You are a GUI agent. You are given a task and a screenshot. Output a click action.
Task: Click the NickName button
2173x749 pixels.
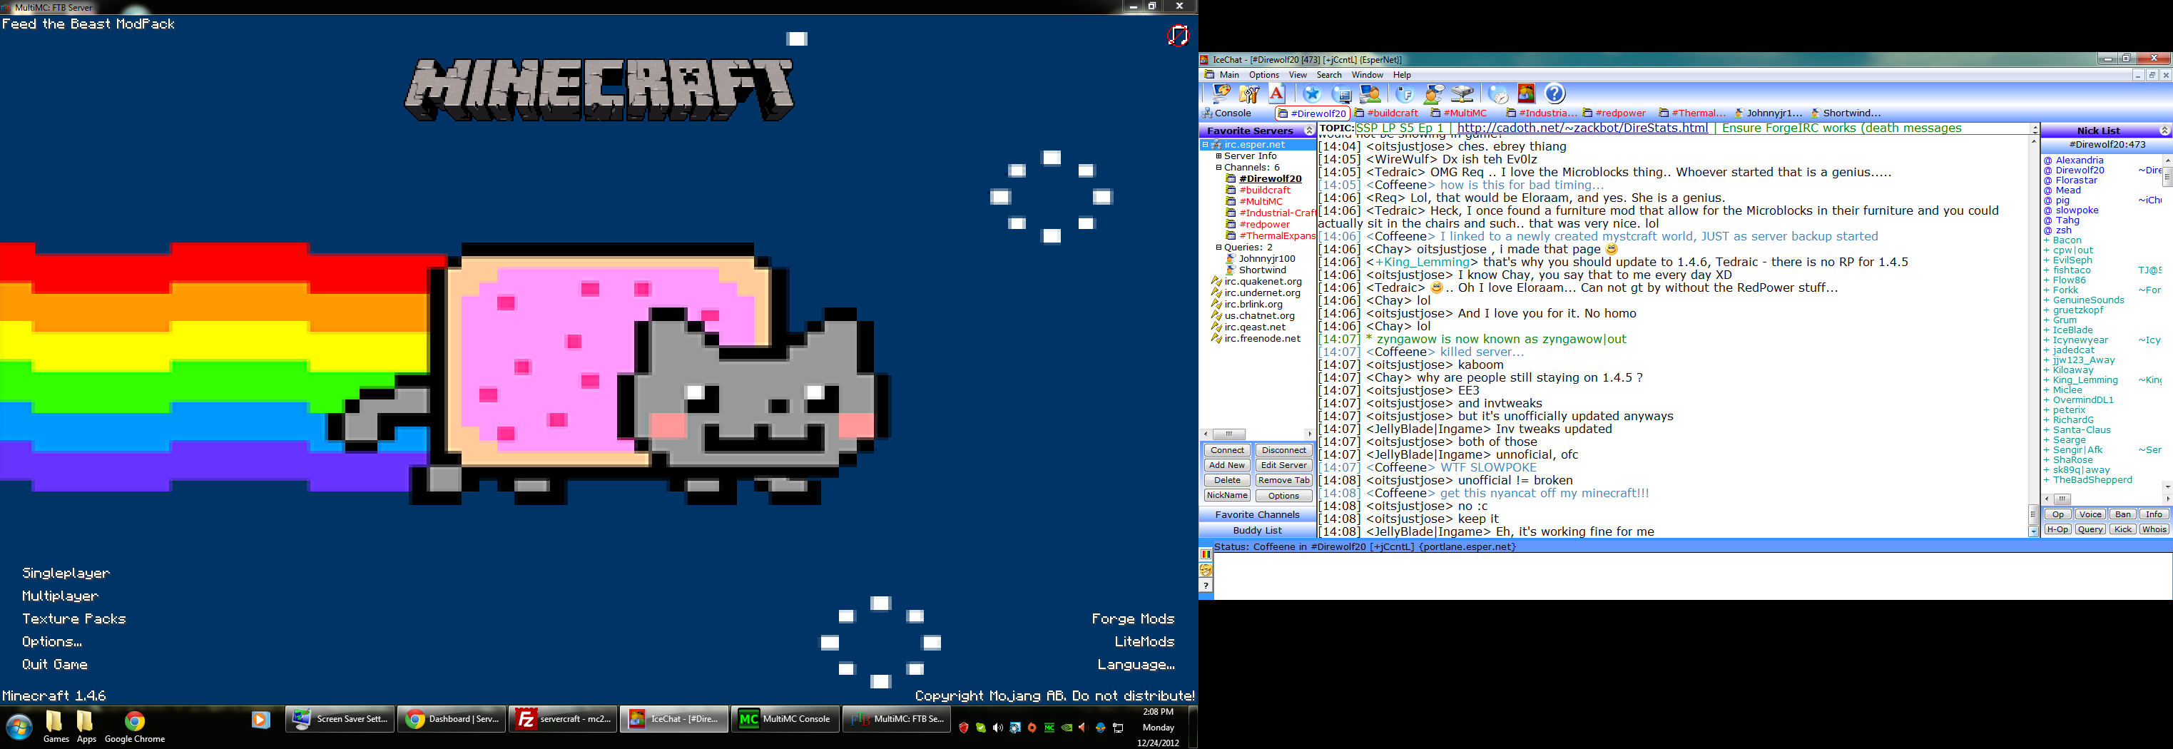coord(1226,496)
